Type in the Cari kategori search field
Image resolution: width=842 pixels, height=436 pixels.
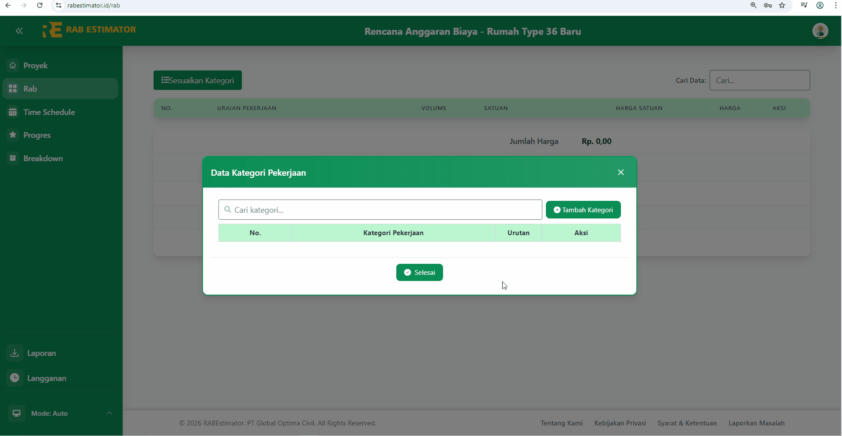[380, 210]
